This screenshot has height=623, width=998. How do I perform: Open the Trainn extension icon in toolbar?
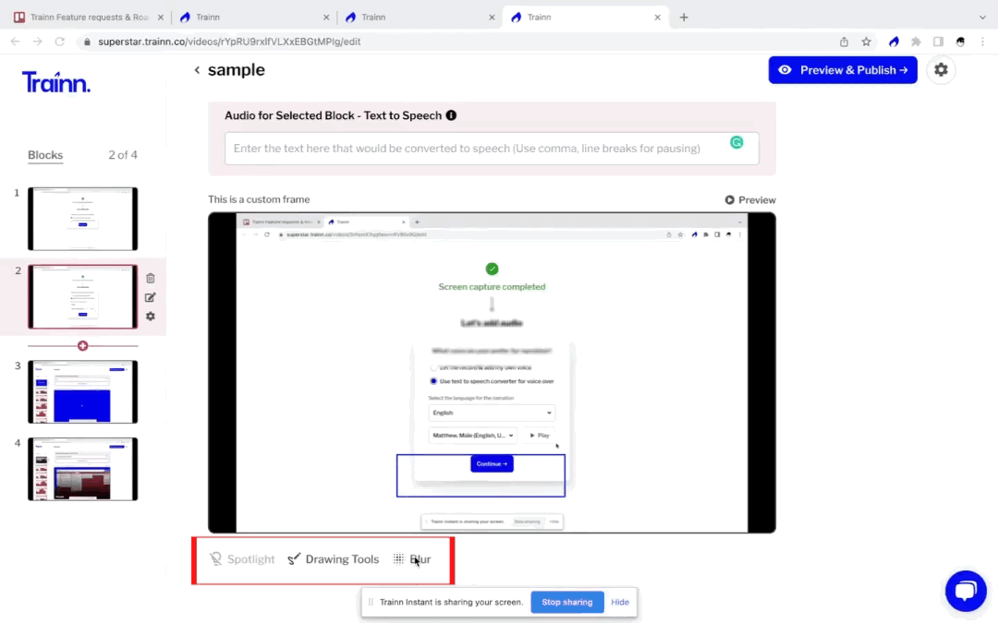coord(895,42)
